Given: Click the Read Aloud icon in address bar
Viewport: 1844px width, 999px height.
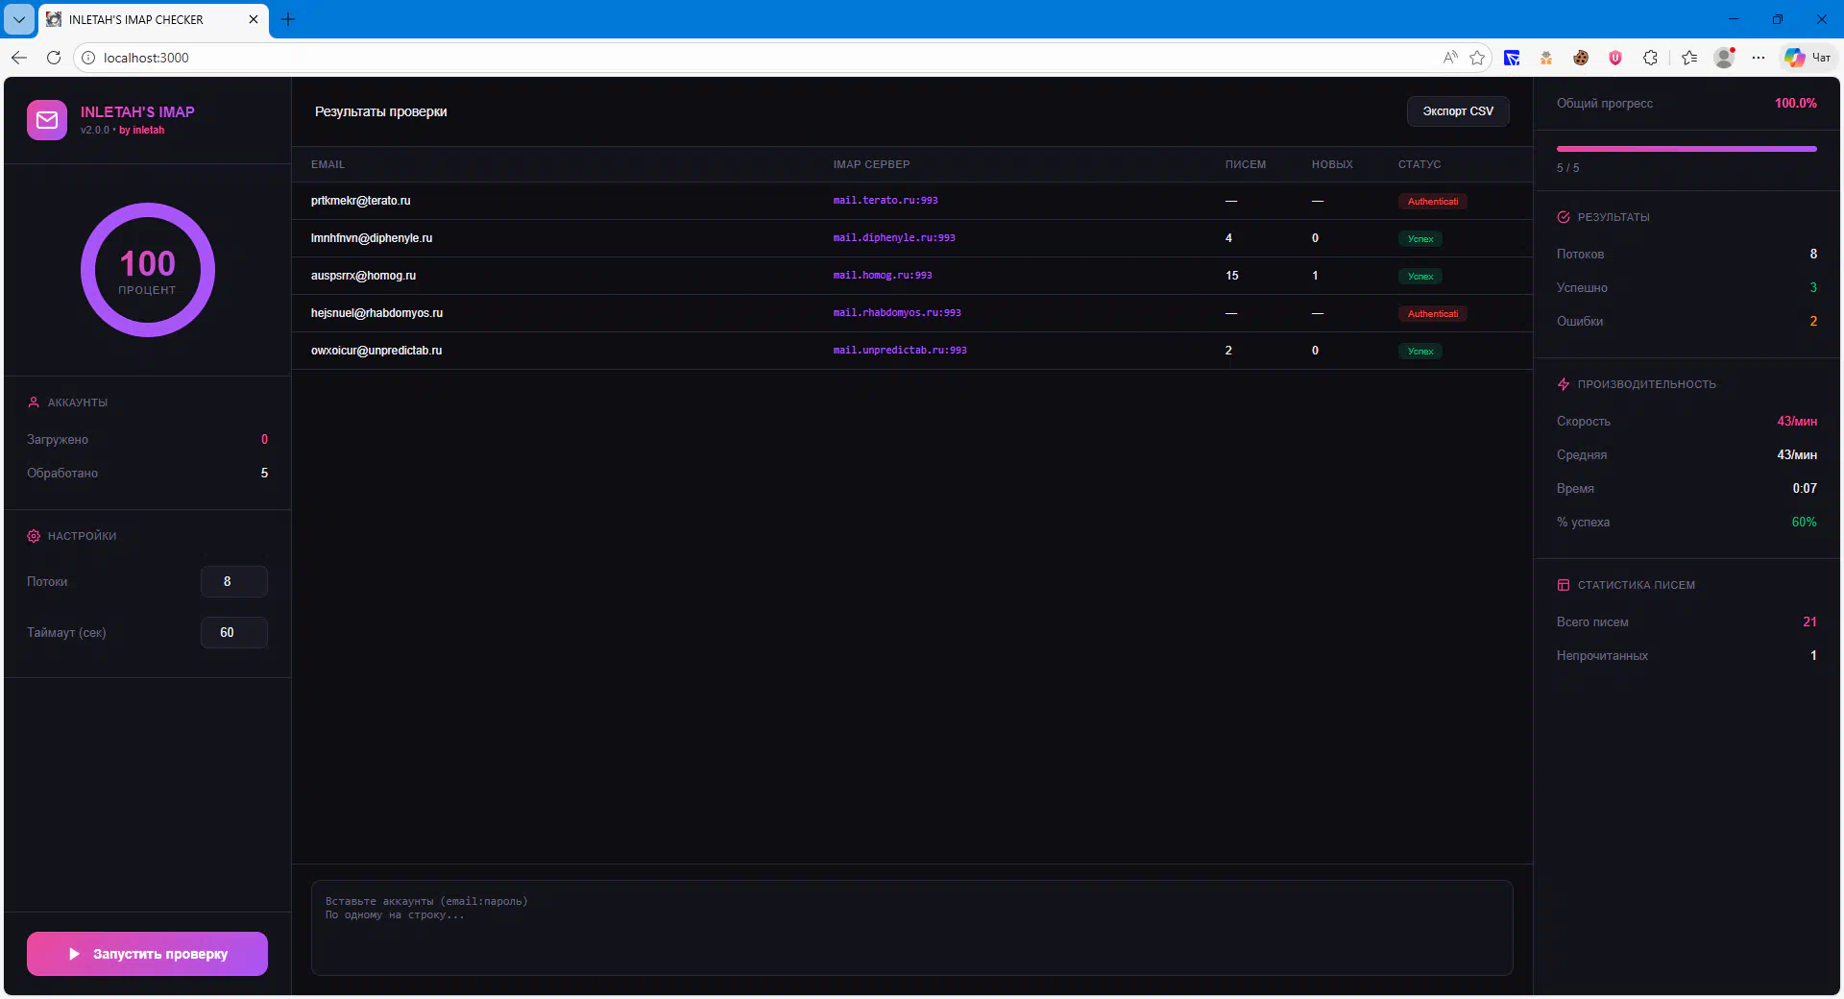Looking at the screenshot, I should [1450, 58].
